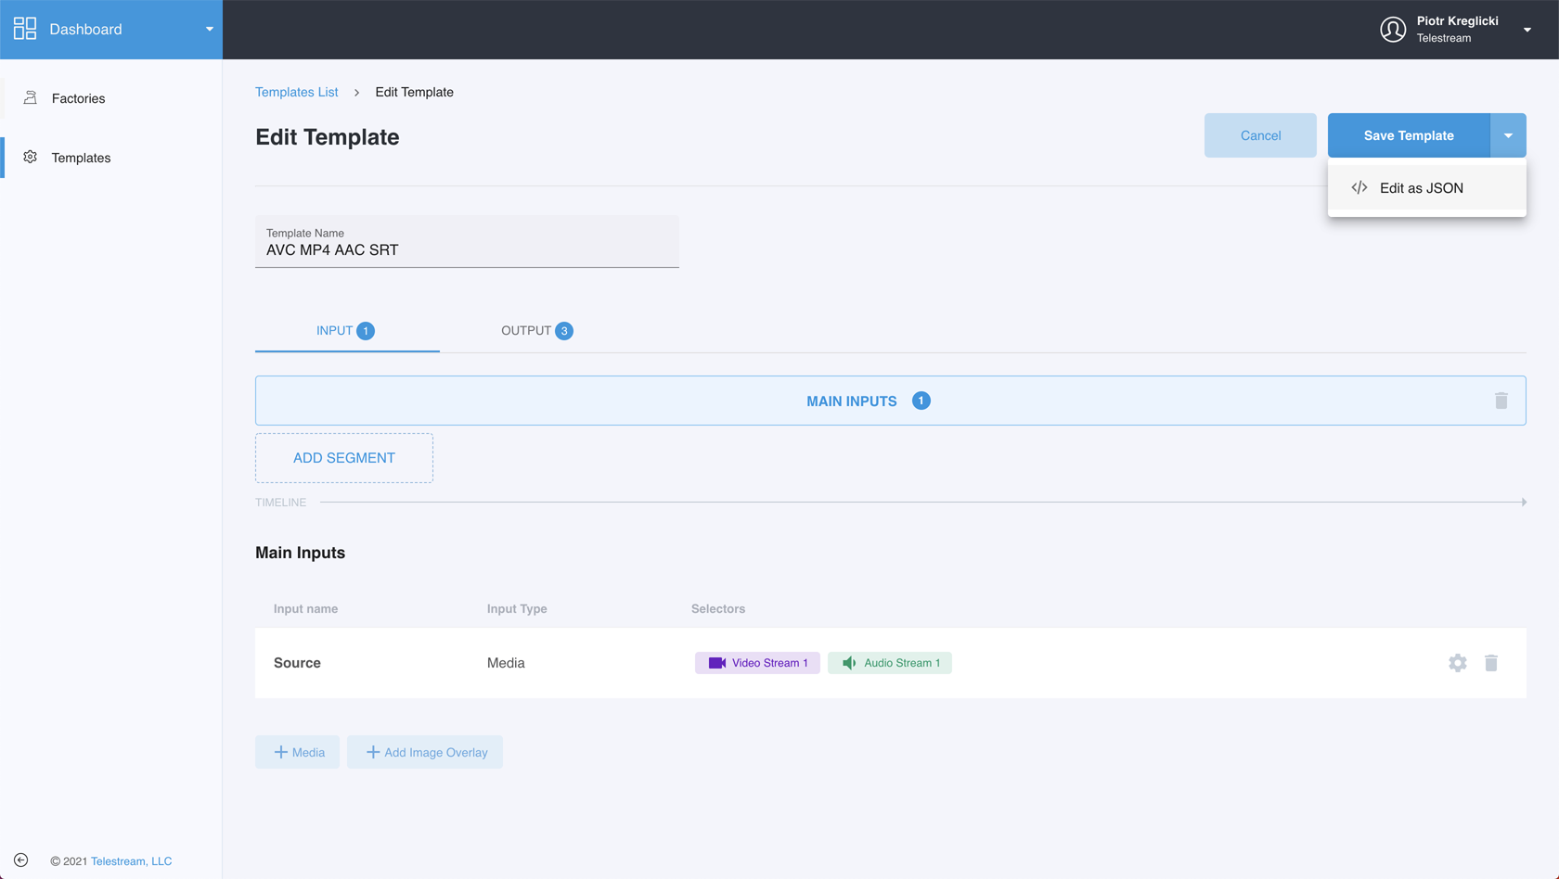The width and height of the screenshot is (1559, 879).
Task: Toggle the Save Template dropdown arrow
Action: pyautogui.click(x=1509, y=135)
